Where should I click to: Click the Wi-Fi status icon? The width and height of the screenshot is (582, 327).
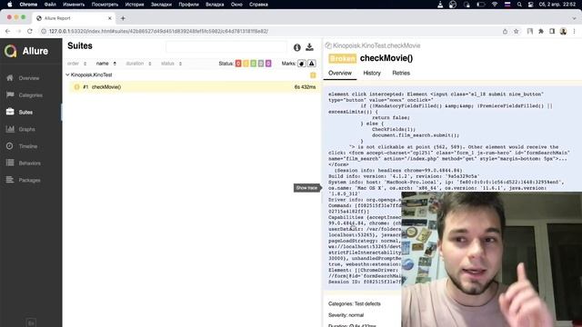tap(495, 5)
